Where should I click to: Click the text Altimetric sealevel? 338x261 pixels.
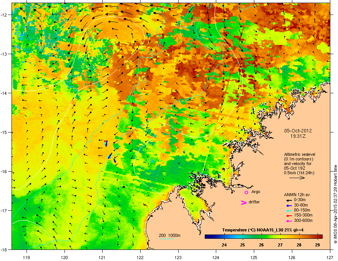coord(300,154)
